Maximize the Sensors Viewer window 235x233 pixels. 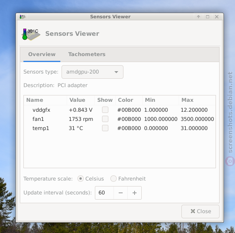coord(208,17)
